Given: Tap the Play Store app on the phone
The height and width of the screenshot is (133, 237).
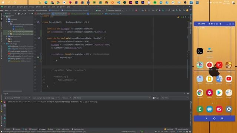Looking at the screenshot, I should click(x=219, y=93).
